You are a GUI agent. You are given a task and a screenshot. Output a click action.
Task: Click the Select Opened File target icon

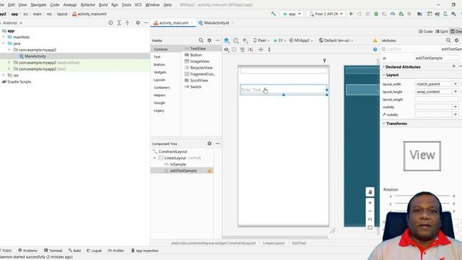click(110, 22)
